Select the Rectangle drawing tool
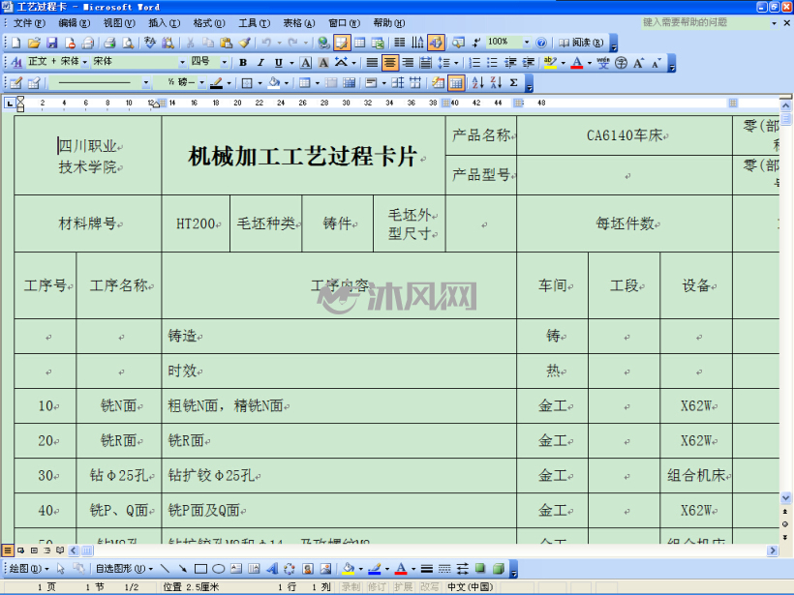794x595 pixels. 200,569
